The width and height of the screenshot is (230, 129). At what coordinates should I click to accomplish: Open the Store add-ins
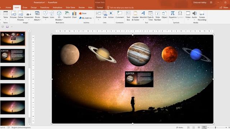[x=83, y=13]
